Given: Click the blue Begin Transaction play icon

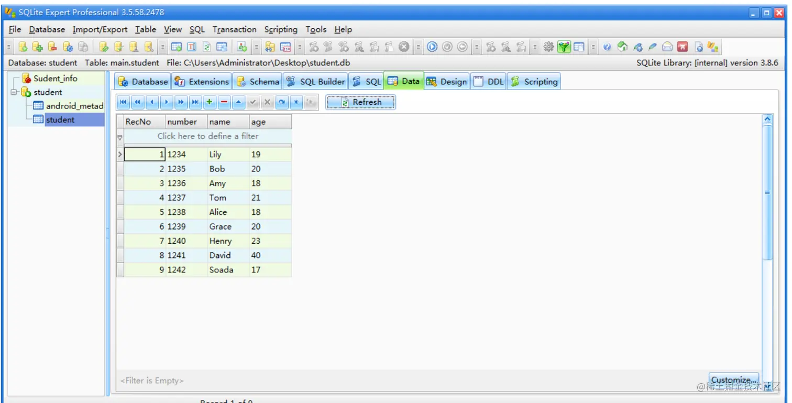Looking at the screenshot, I should (432, 47).
